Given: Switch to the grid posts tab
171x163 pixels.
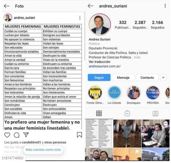Looking at the screenshot, I should tap(99, 113).
